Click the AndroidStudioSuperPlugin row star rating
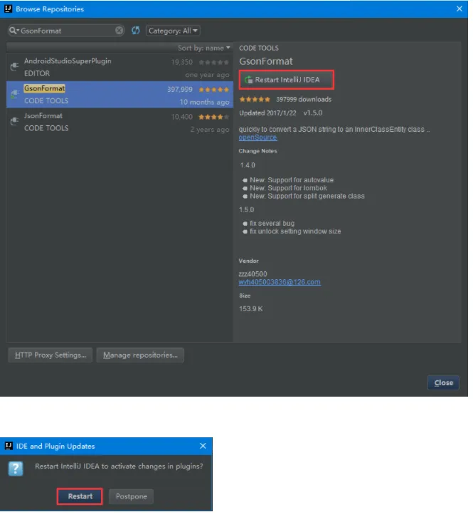This screenshot has height=517, width=473. [213, 62]
